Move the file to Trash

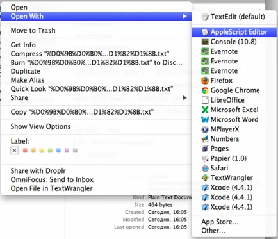pos(96,31)
